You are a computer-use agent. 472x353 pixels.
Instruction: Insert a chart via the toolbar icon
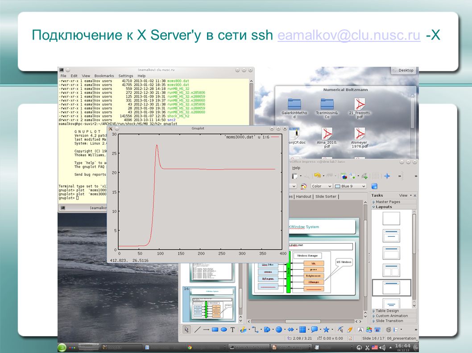(344, 176)
